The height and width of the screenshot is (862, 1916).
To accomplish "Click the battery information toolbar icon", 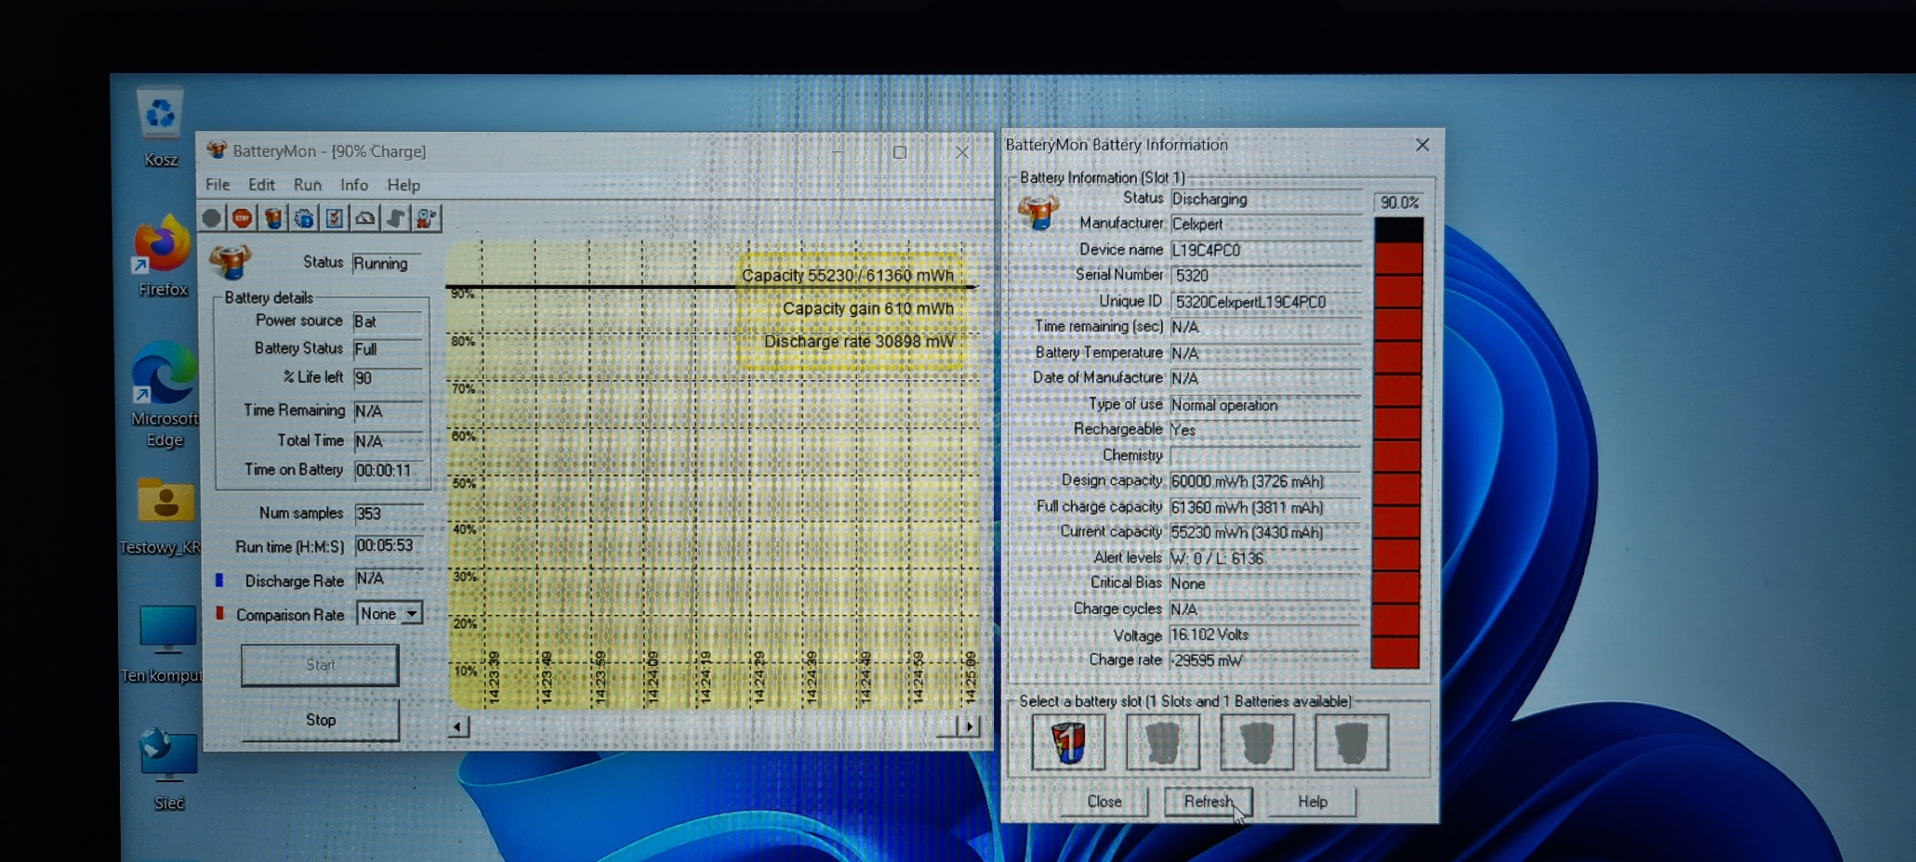I will coord(272,218).
